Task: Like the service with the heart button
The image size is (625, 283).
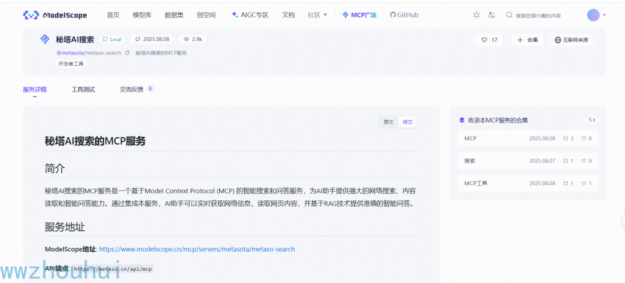Action: coord(489,40)
